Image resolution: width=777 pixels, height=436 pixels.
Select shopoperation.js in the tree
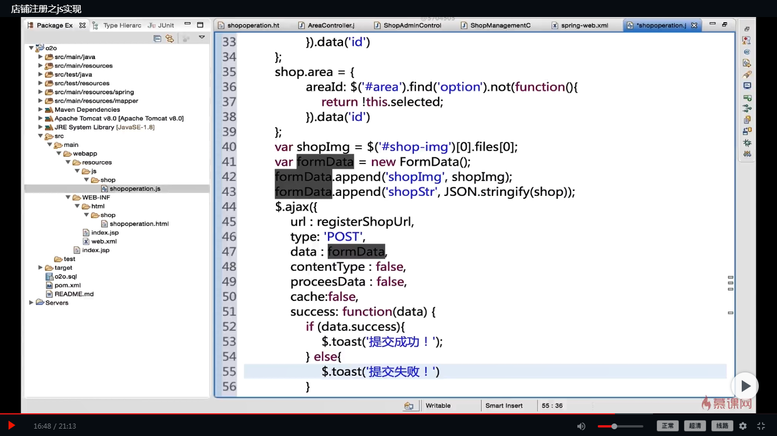click(x=135, y=188)
